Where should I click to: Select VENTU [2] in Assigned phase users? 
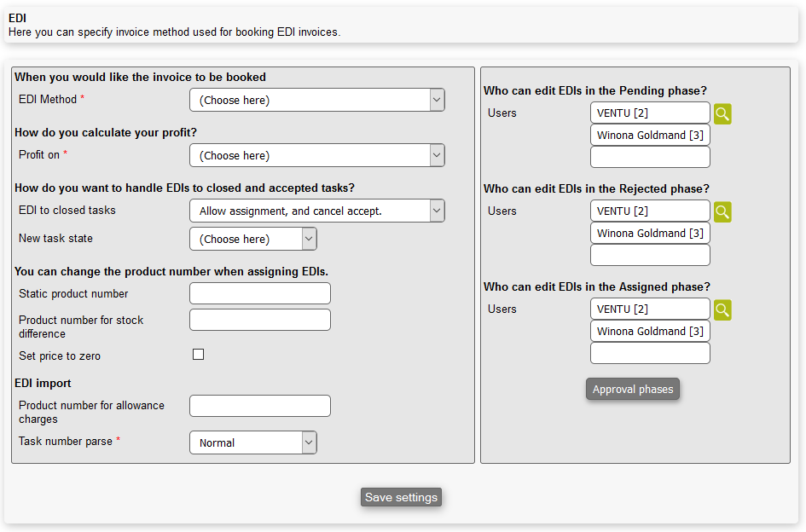649,309
